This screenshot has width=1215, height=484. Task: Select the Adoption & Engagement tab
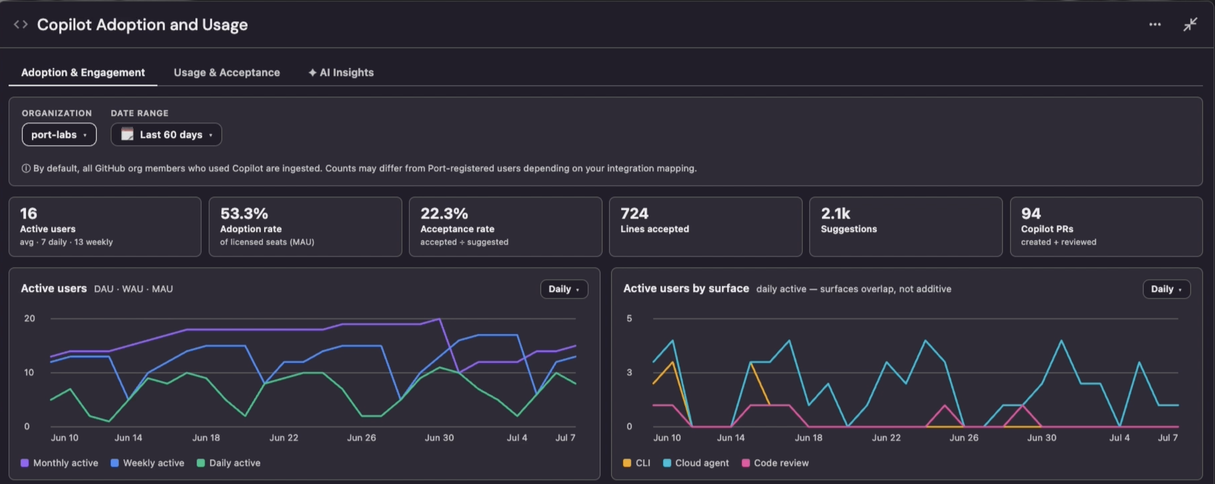click(x=83, y=72)
